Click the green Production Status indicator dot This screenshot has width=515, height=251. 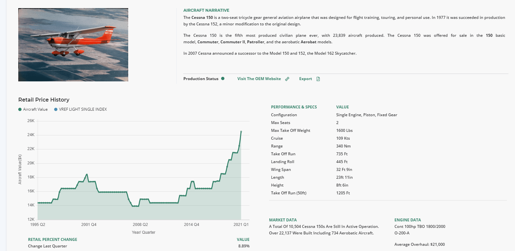click(223, 78)
